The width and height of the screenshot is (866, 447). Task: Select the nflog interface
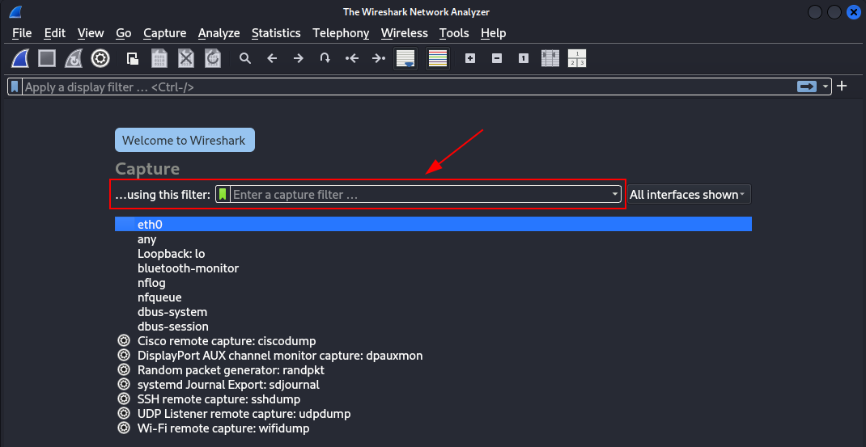click(x=433, y=283)
